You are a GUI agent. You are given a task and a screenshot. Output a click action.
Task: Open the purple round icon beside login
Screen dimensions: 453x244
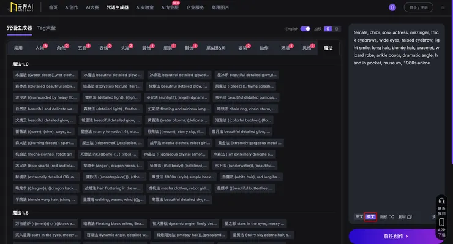(x=392, y=7)
